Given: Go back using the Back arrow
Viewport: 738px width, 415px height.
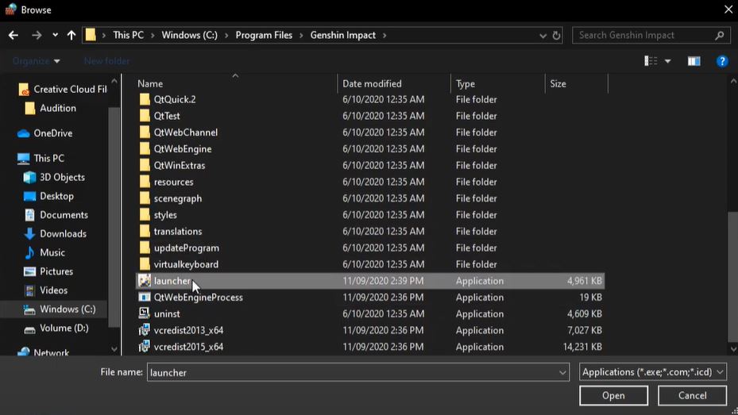Looking at the screenshot, I should tap(14, 35).
